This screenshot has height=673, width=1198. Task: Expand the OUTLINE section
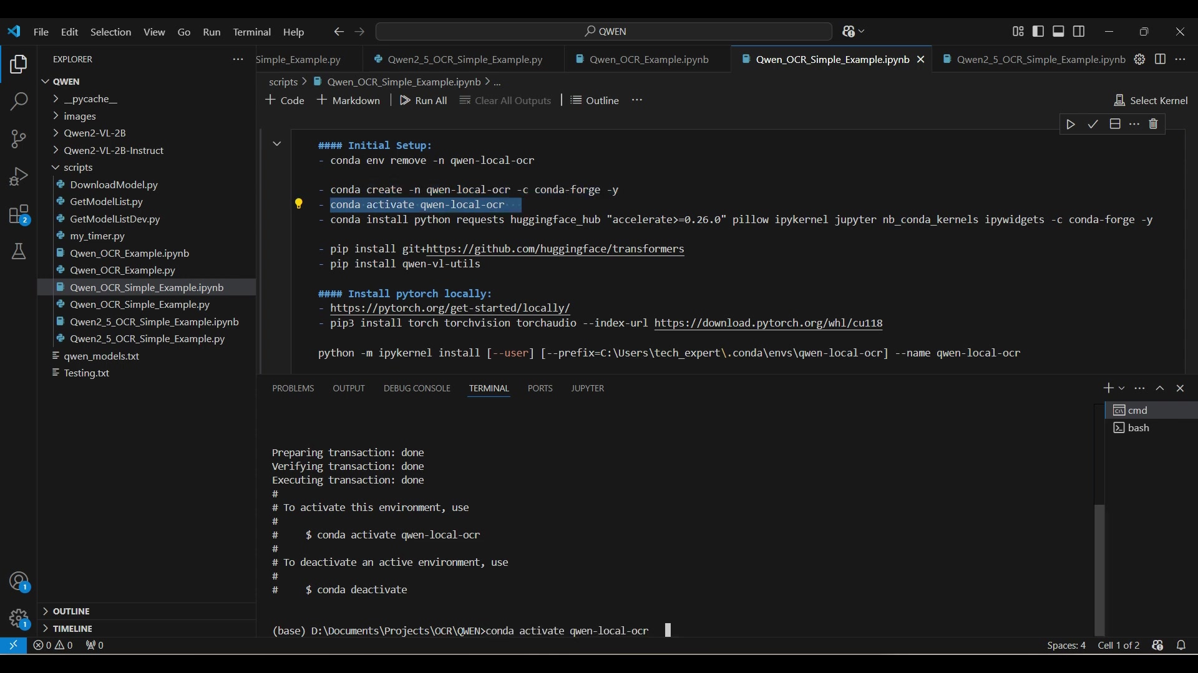coord(71,611)
